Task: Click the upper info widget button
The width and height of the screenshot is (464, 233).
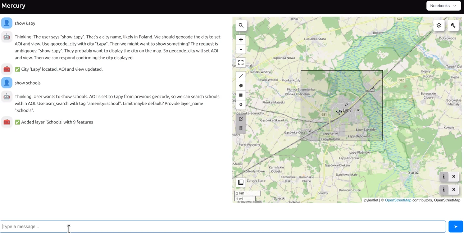Action: (x=444, y=177)
